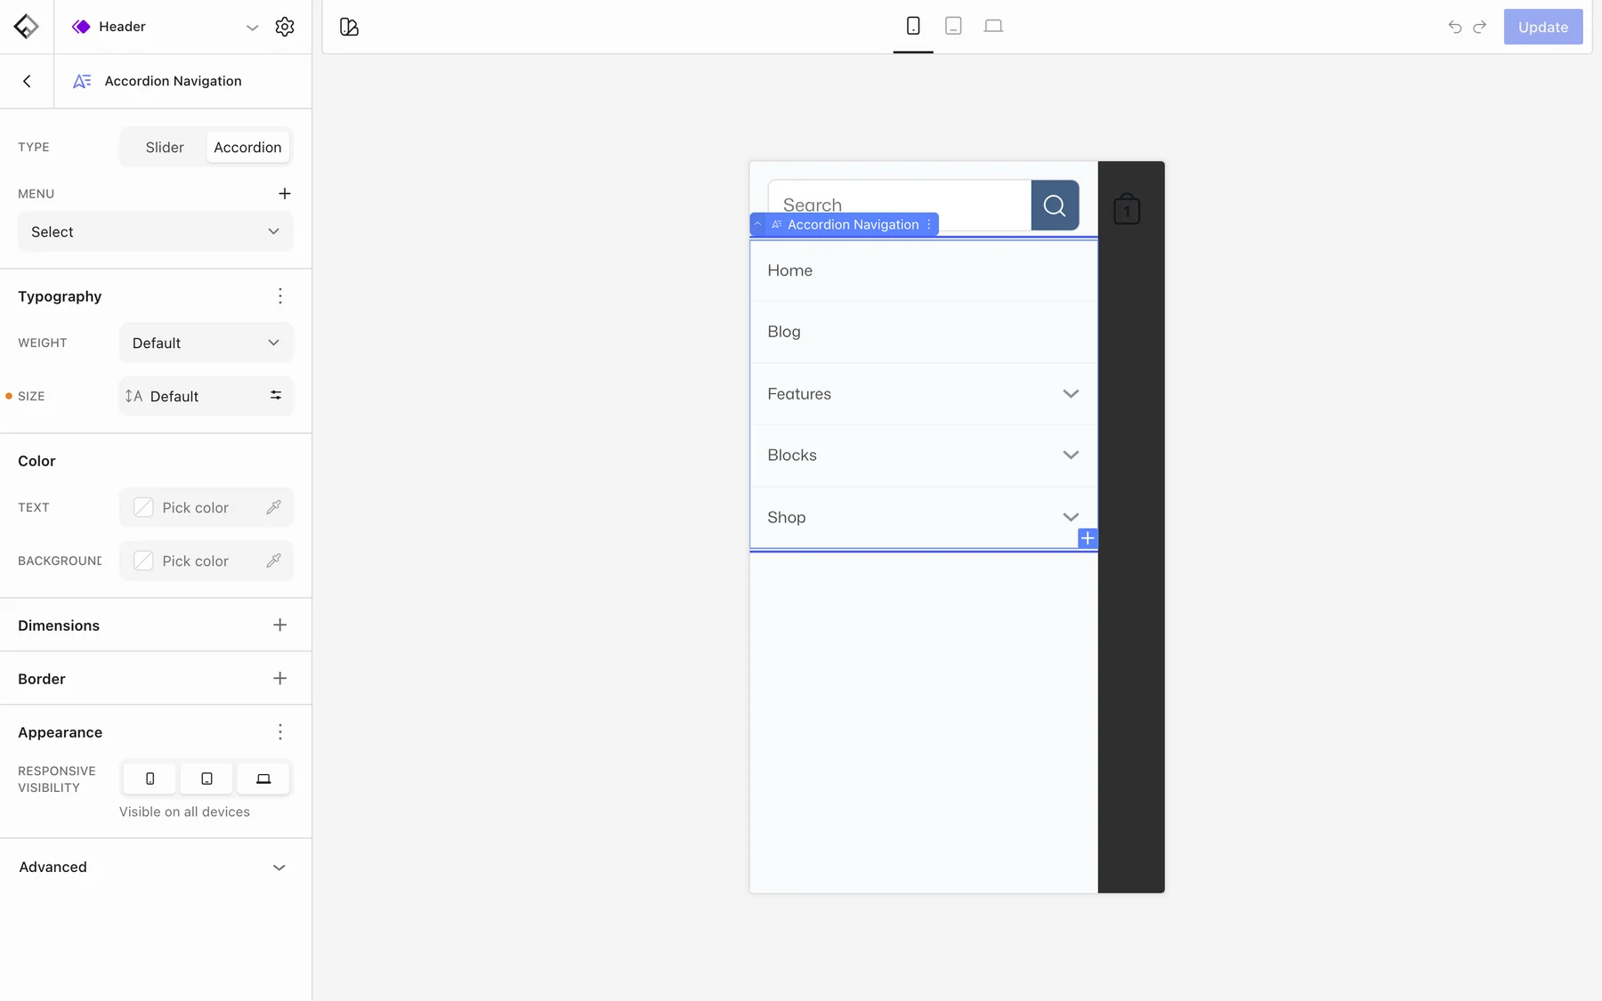This screenshot has height=1001, width=1602.
Task: Open Appearance options three-dot menu
Action: [280, 732]
